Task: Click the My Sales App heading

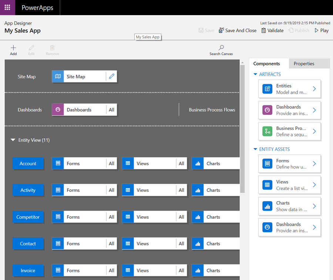Action: [23, 31]
